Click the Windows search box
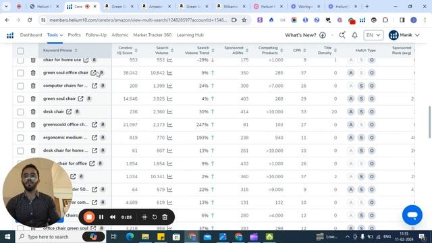Screen dimensions: 432x243 click(48, 237)
